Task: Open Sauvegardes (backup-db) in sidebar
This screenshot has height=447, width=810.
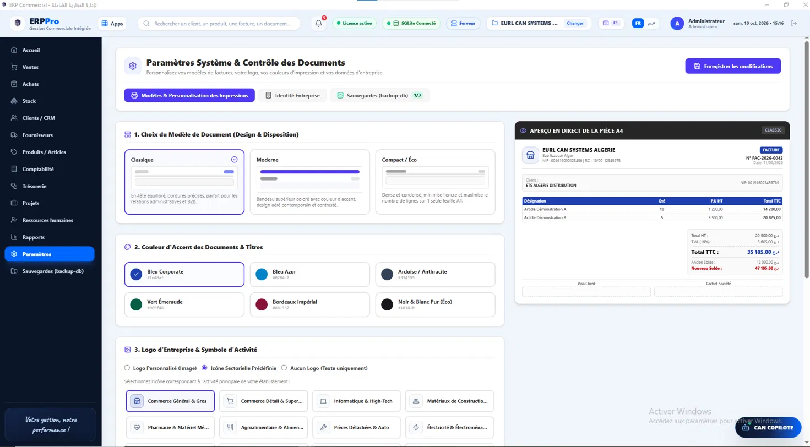Action: 50,271
